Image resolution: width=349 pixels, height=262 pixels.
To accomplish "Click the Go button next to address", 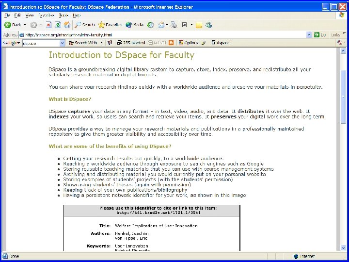I will click(x=320, y=35).
